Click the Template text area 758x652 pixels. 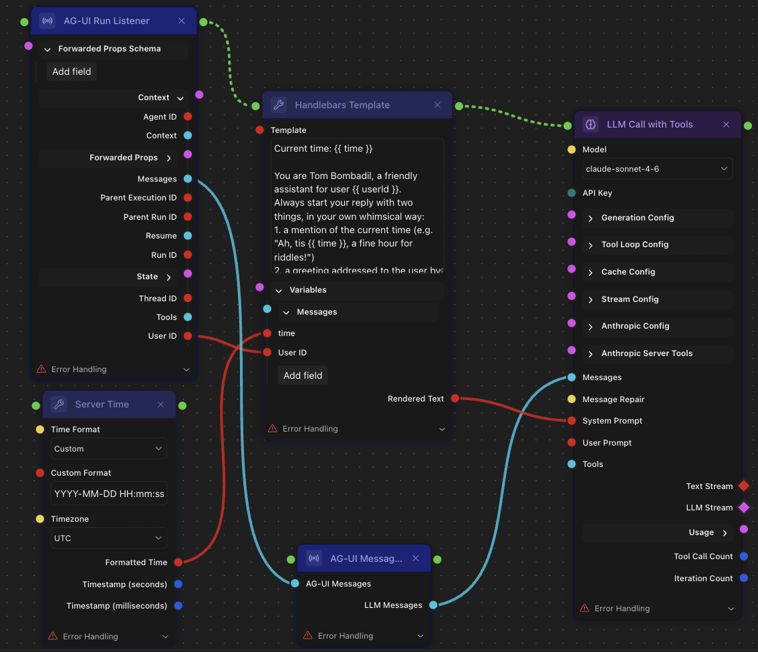357,206
